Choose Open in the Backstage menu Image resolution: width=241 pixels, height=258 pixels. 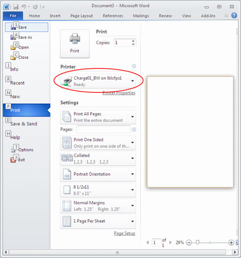coord(27,47)
